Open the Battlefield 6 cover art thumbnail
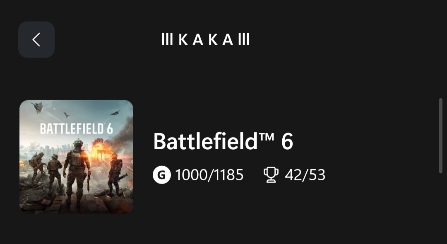 point(76,157)
